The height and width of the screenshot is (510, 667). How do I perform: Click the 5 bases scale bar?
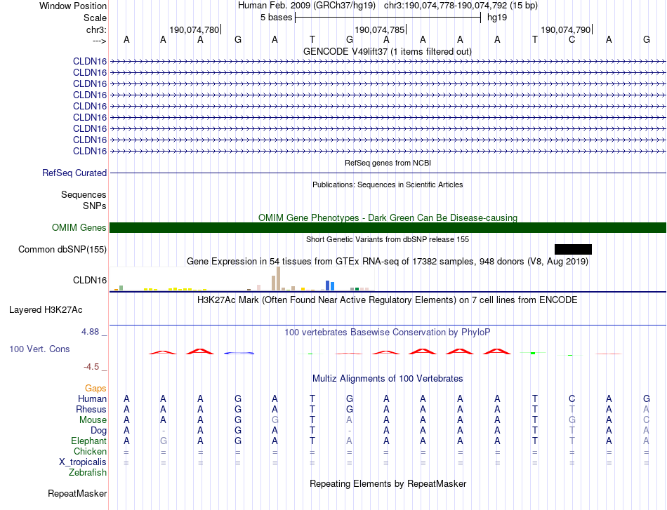(x=388, y=18)
